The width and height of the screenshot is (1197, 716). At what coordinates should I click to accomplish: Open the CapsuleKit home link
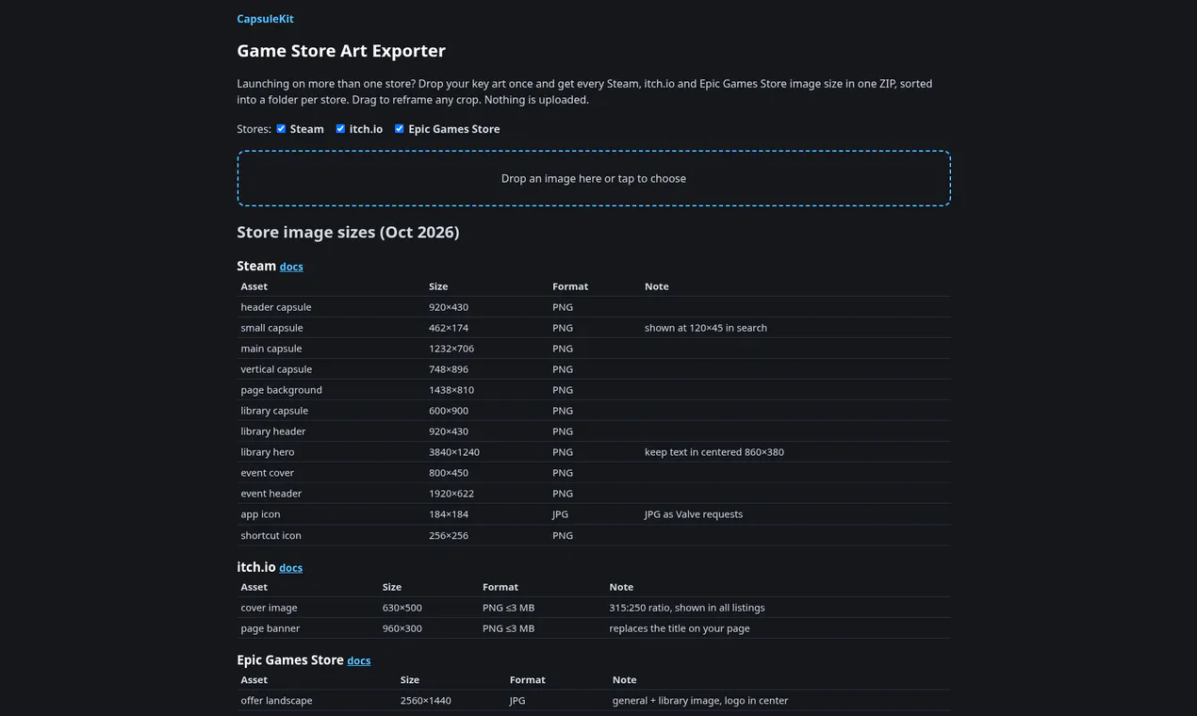(x=265, y=19)
